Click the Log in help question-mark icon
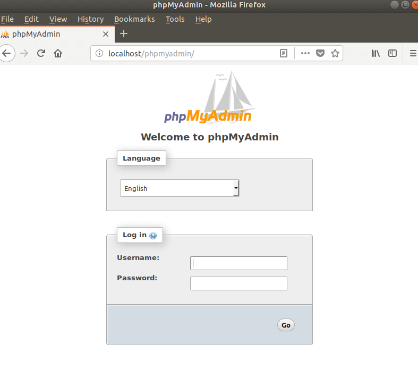This screenshot has width=418, height=376. click(153, 236)
